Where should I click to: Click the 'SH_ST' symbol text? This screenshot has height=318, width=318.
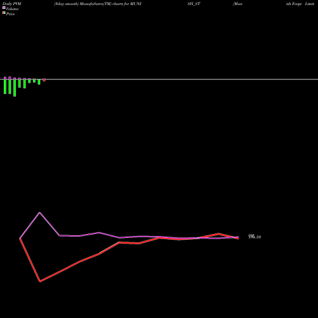(x=194, y=4)
